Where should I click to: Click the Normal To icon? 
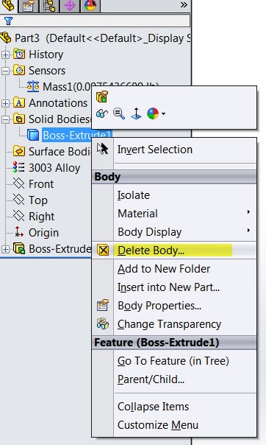(136, 113)
